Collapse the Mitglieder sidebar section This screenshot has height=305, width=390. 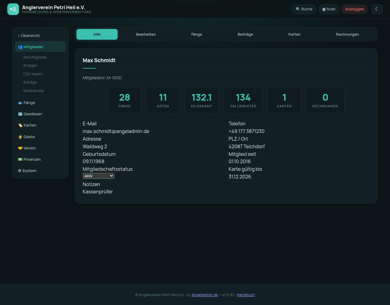40,47
